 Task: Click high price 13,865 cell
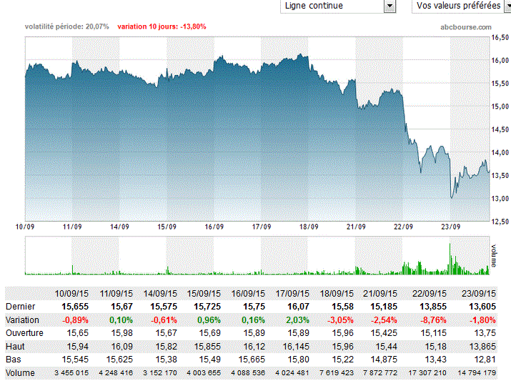click(x=482, y=346)
